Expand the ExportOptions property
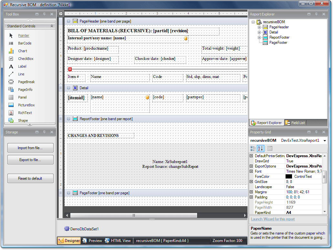Screen dimensions: 333x250 [x=251, y=166]
